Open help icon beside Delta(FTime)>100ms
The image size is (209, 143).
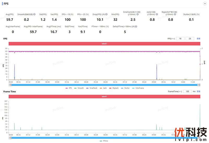136,27
